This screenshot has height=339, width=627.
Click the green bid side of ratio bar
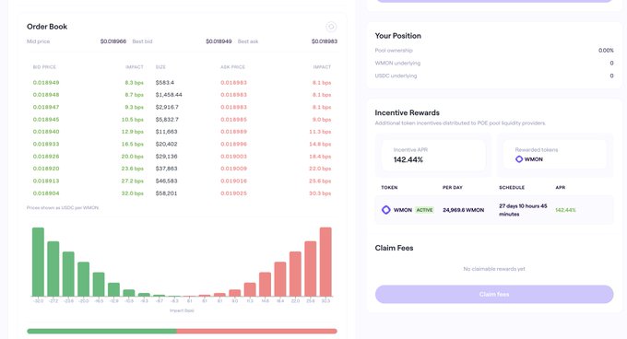(x=102, y=331)
